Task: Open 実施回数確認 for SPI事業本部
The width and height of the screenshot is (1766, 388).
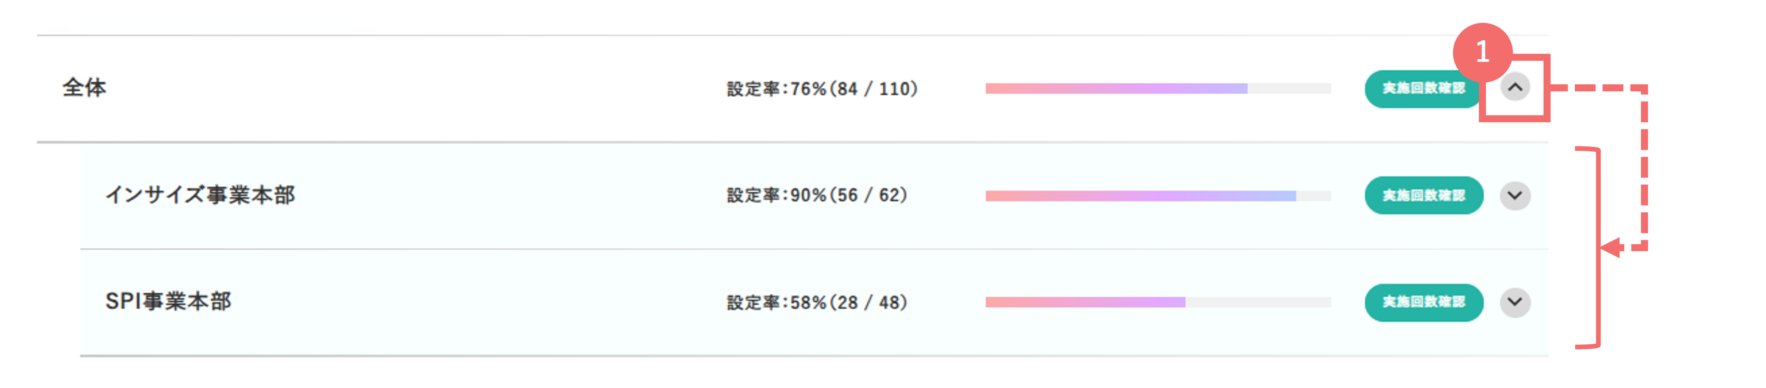Action: tap(1423, 302)
